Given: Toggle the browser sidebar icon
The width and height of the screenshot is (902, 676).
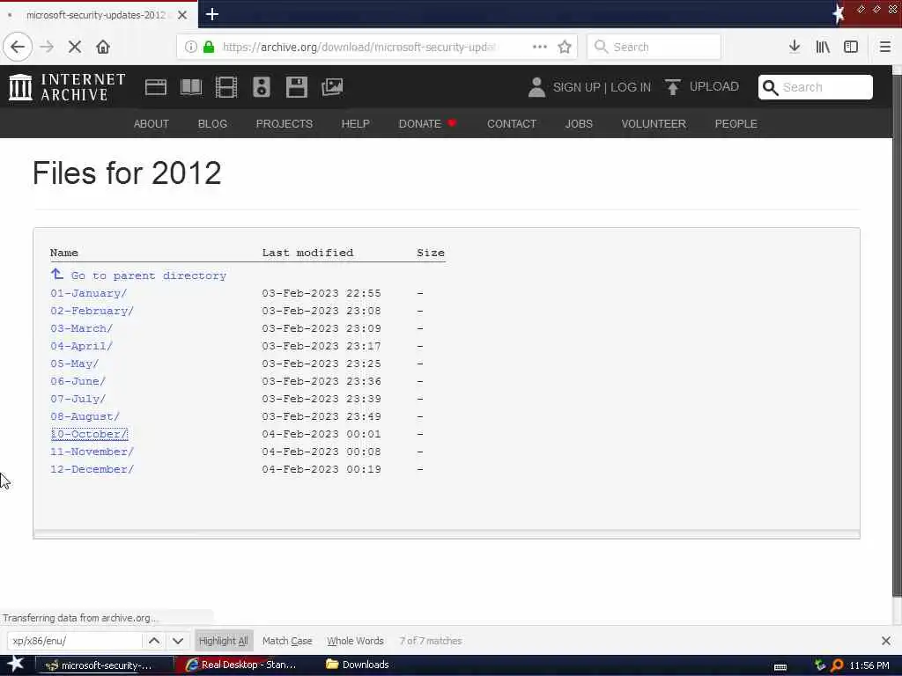Looking at the screenshot, I should (x=851, y=47).
